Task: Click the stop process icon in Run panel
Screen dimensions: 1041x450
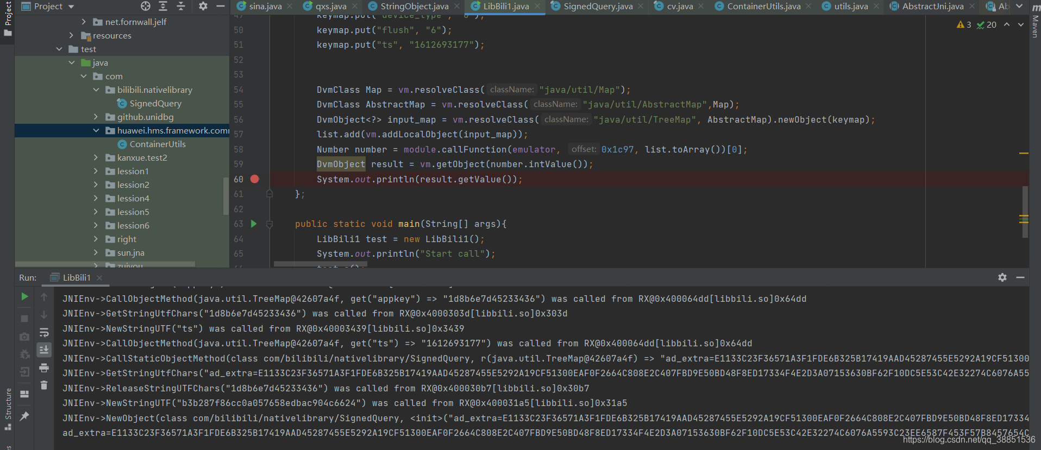Action: coord(24,319)
